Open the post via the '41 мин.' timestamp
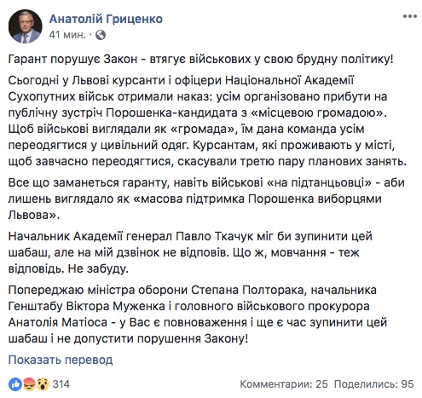Image resolution: width=422 pixels, height=398 pixels. (67, 35)
